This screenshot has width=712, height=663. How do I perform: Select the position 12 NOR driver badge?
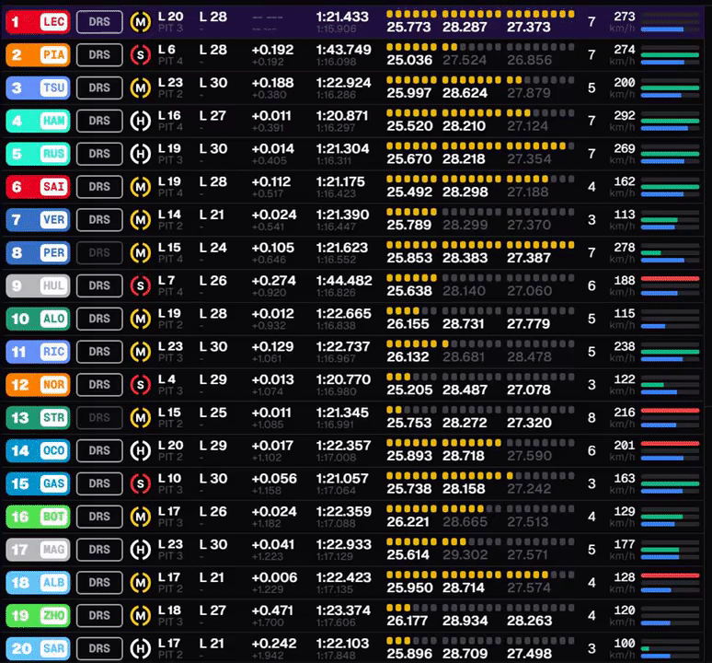38,385
